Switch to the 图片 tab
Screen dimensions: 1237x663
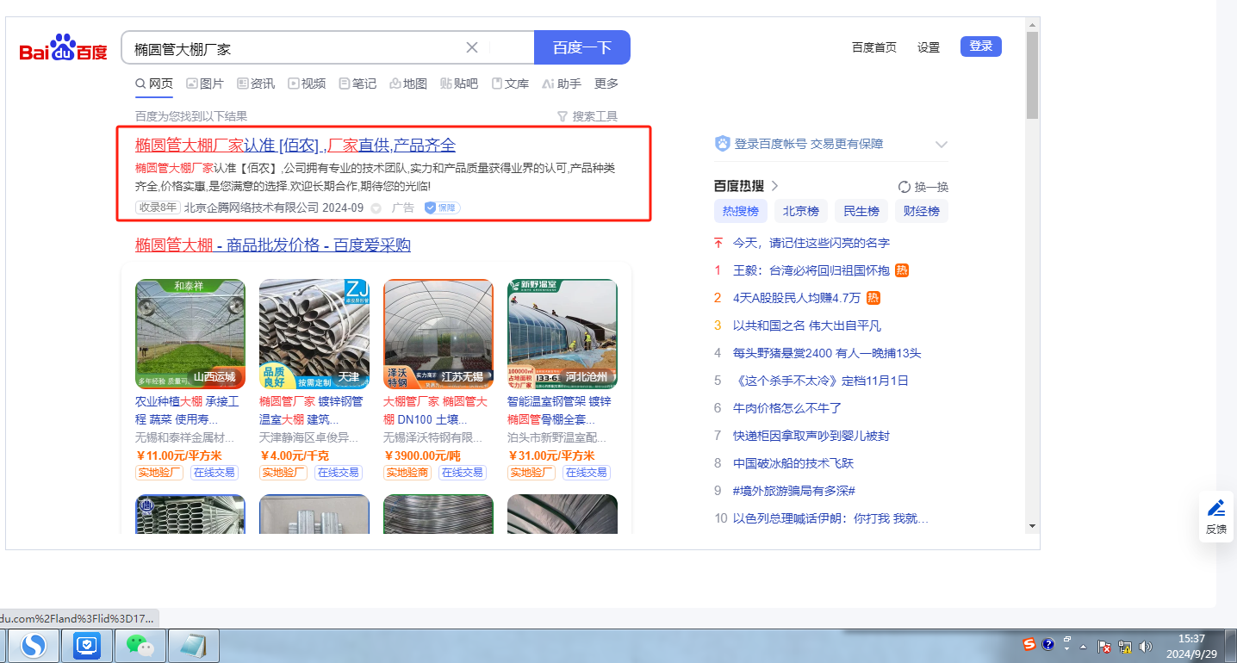(x=204, y=84)
